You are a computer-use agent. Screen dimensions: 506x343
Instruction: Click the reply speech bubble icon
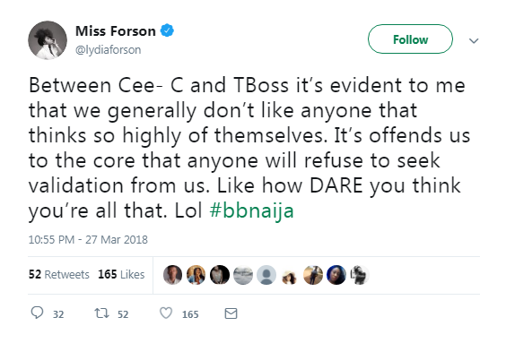(37, 313)
